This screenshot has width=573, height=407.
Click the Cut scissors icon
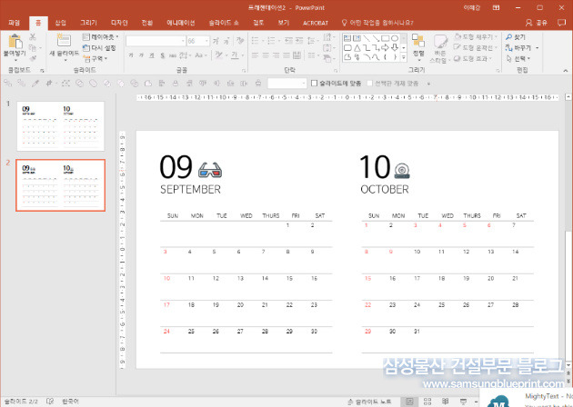33,36
